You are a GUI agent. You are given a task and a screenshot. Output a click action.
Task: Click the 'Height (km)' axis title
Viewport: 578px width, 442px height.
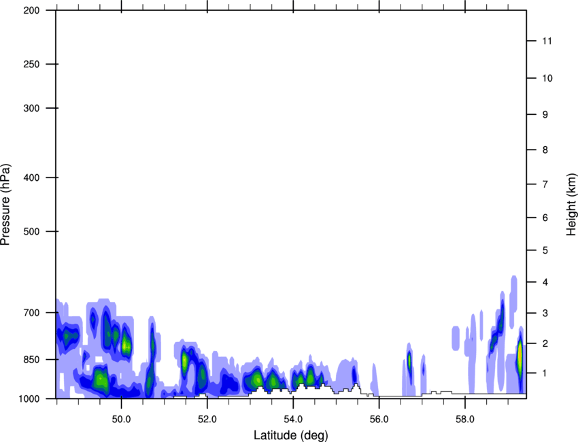(571, 204)
